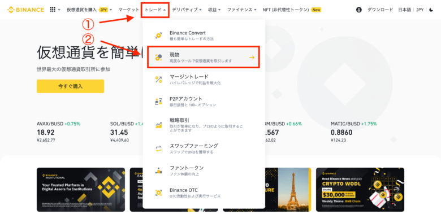Open Crypto WODL banner
Viewport: 441px width, 223px height.
360,190
